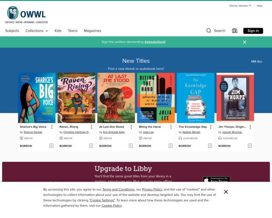Open the Terms and Conditions link

118,189
